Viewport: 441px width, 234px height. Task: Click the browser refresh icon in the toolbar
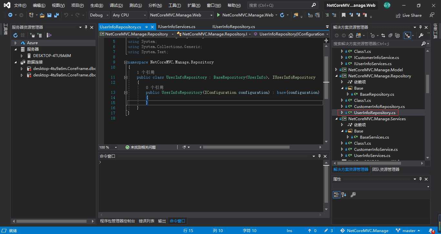point(282,15)
